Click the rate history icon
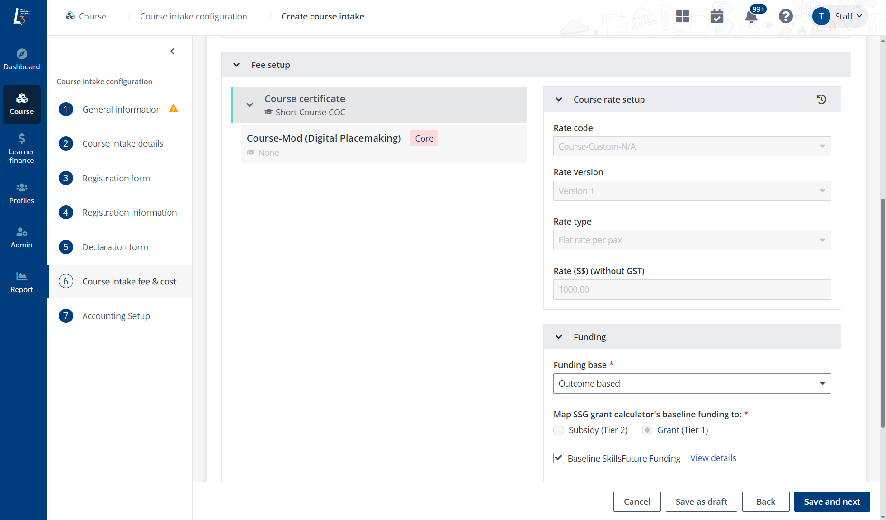 pos(821,99)
